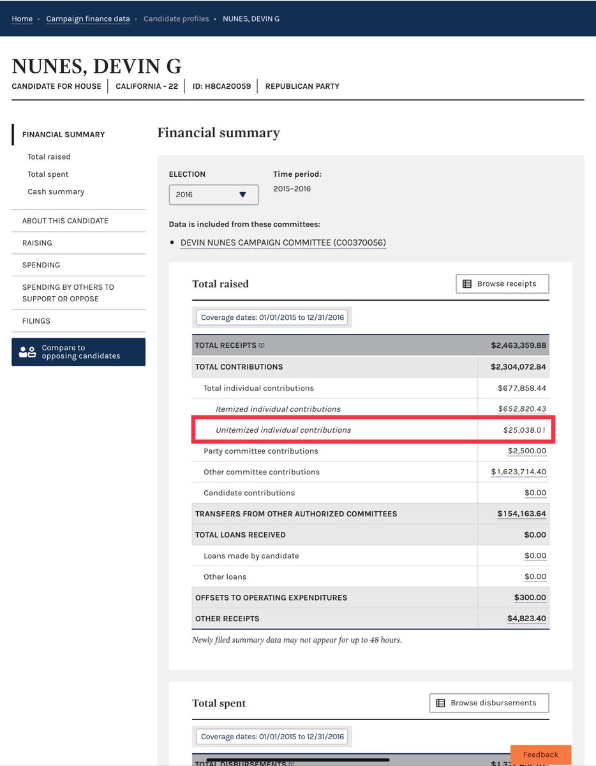Click the REPUBLICAN PARTY label
The image size is (596, 766).
(x=302, y=86)
